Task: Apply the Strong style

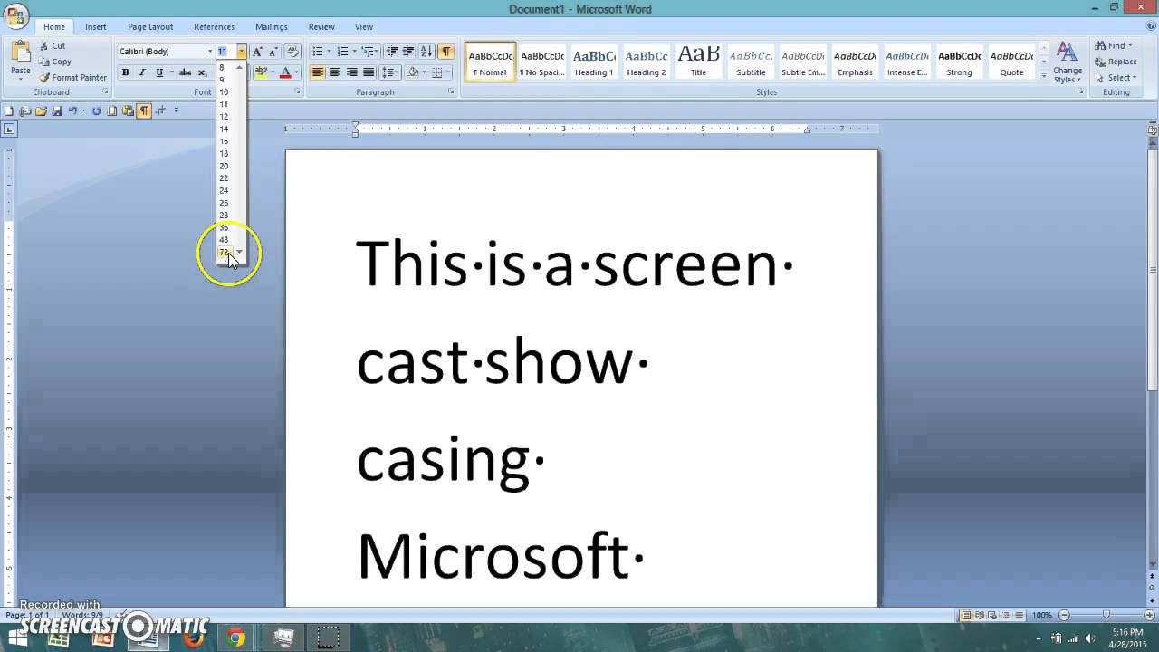Action: point(959,62)
